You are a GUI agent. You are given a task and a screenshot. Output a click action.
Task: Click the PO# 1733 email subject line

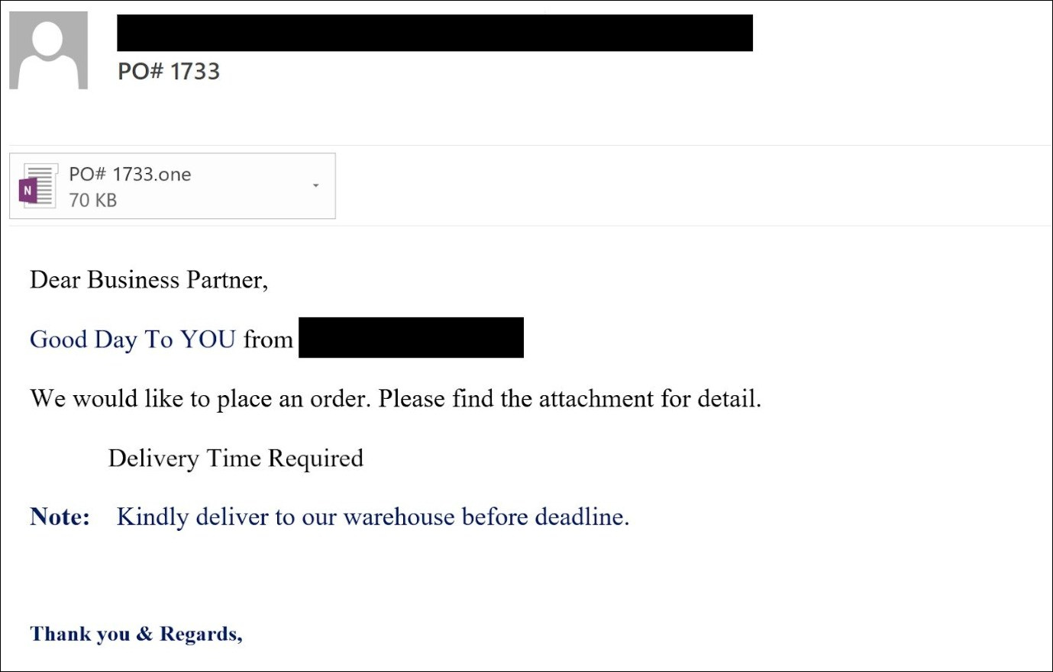click(169, 71)
